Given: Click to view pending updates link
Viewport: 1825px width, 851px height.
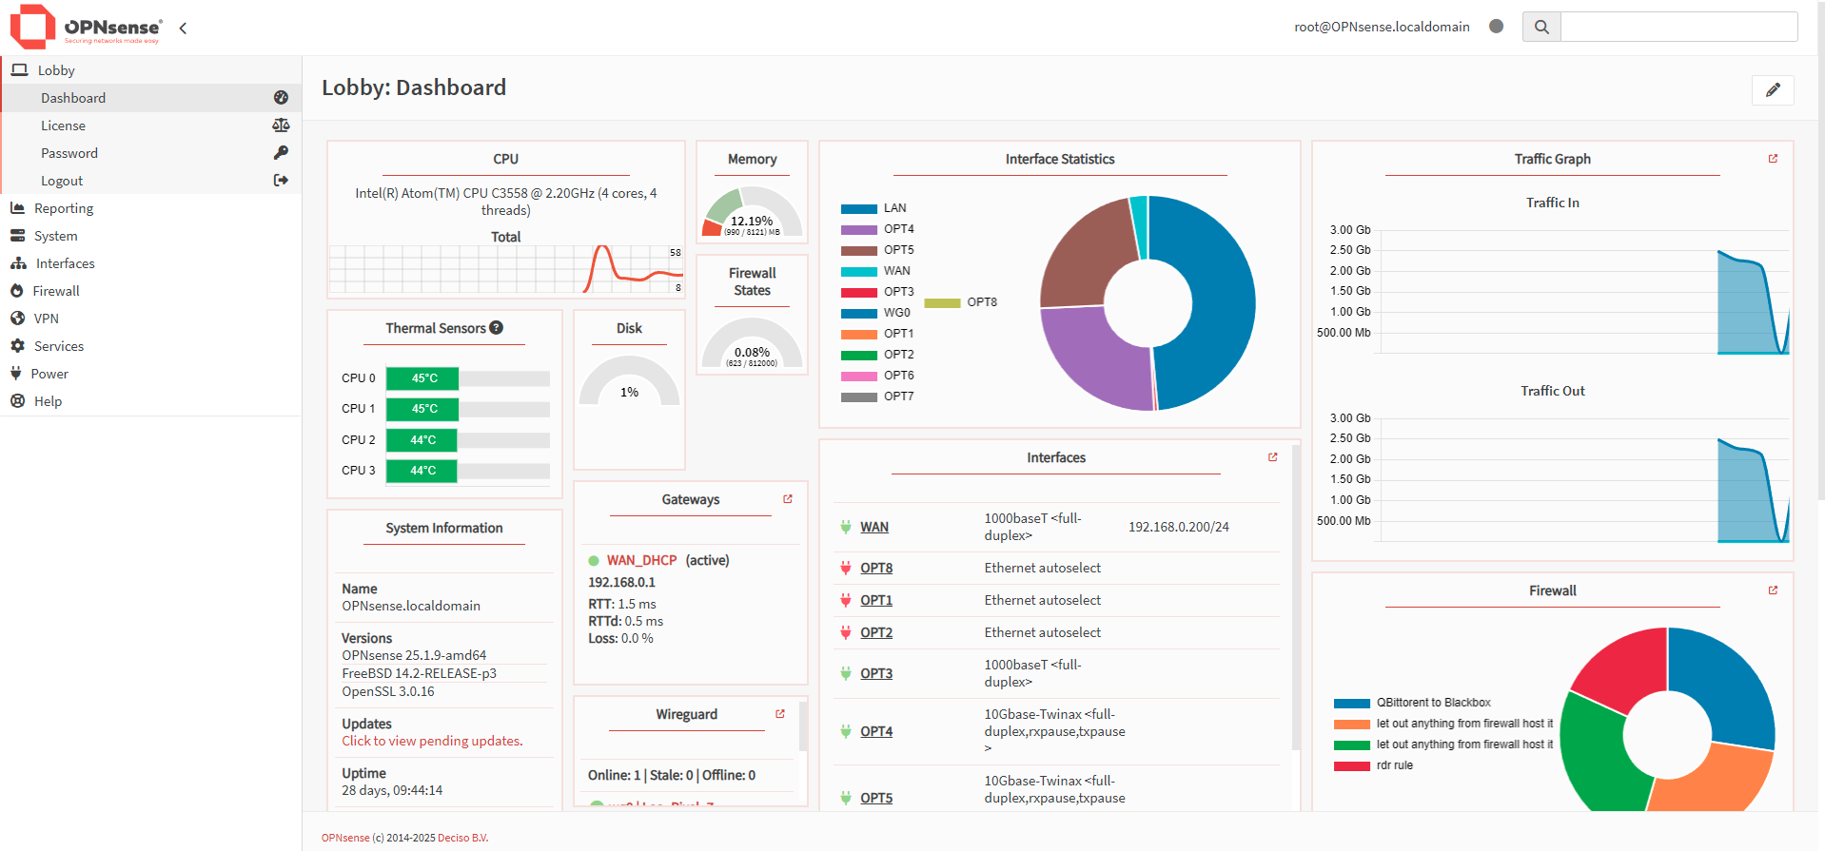Looking at the screenshot, I should coord(432,741).
